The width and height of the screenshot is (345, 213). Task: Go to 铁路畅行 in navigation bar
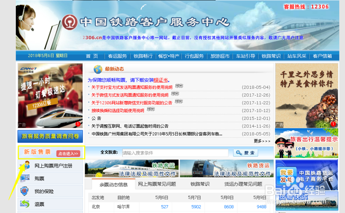tap(143, 56)
